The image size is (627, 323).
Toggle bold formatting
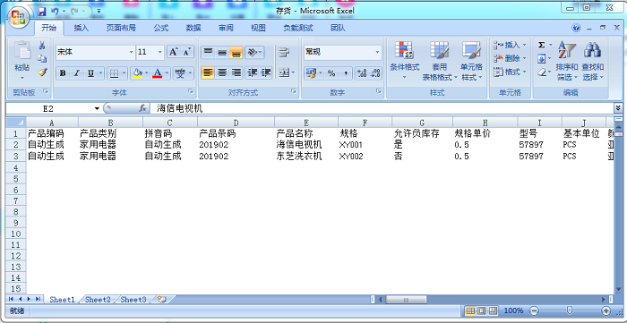(x=63, y=73)
